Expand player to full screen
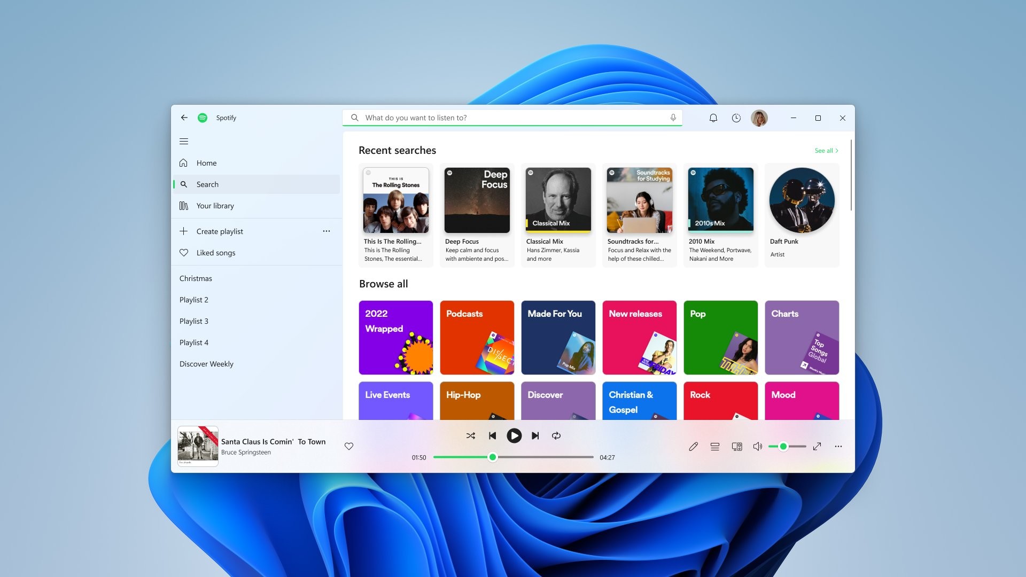 (817, 447)
